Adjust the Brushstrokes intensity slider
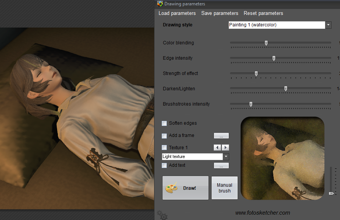Screen dimensions: 340x220 click(251, 104)
